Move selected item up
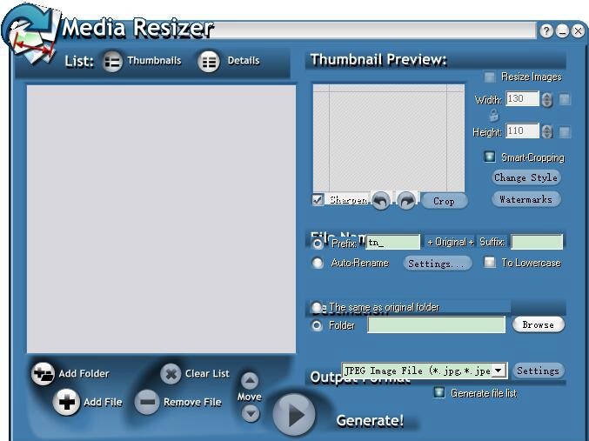This screenshot has width=589, height=441. (x=250, y=381)
